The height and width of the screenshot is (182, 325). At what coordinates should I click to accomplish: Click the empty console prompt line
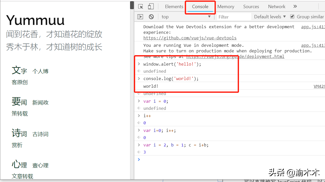point(230,159)
